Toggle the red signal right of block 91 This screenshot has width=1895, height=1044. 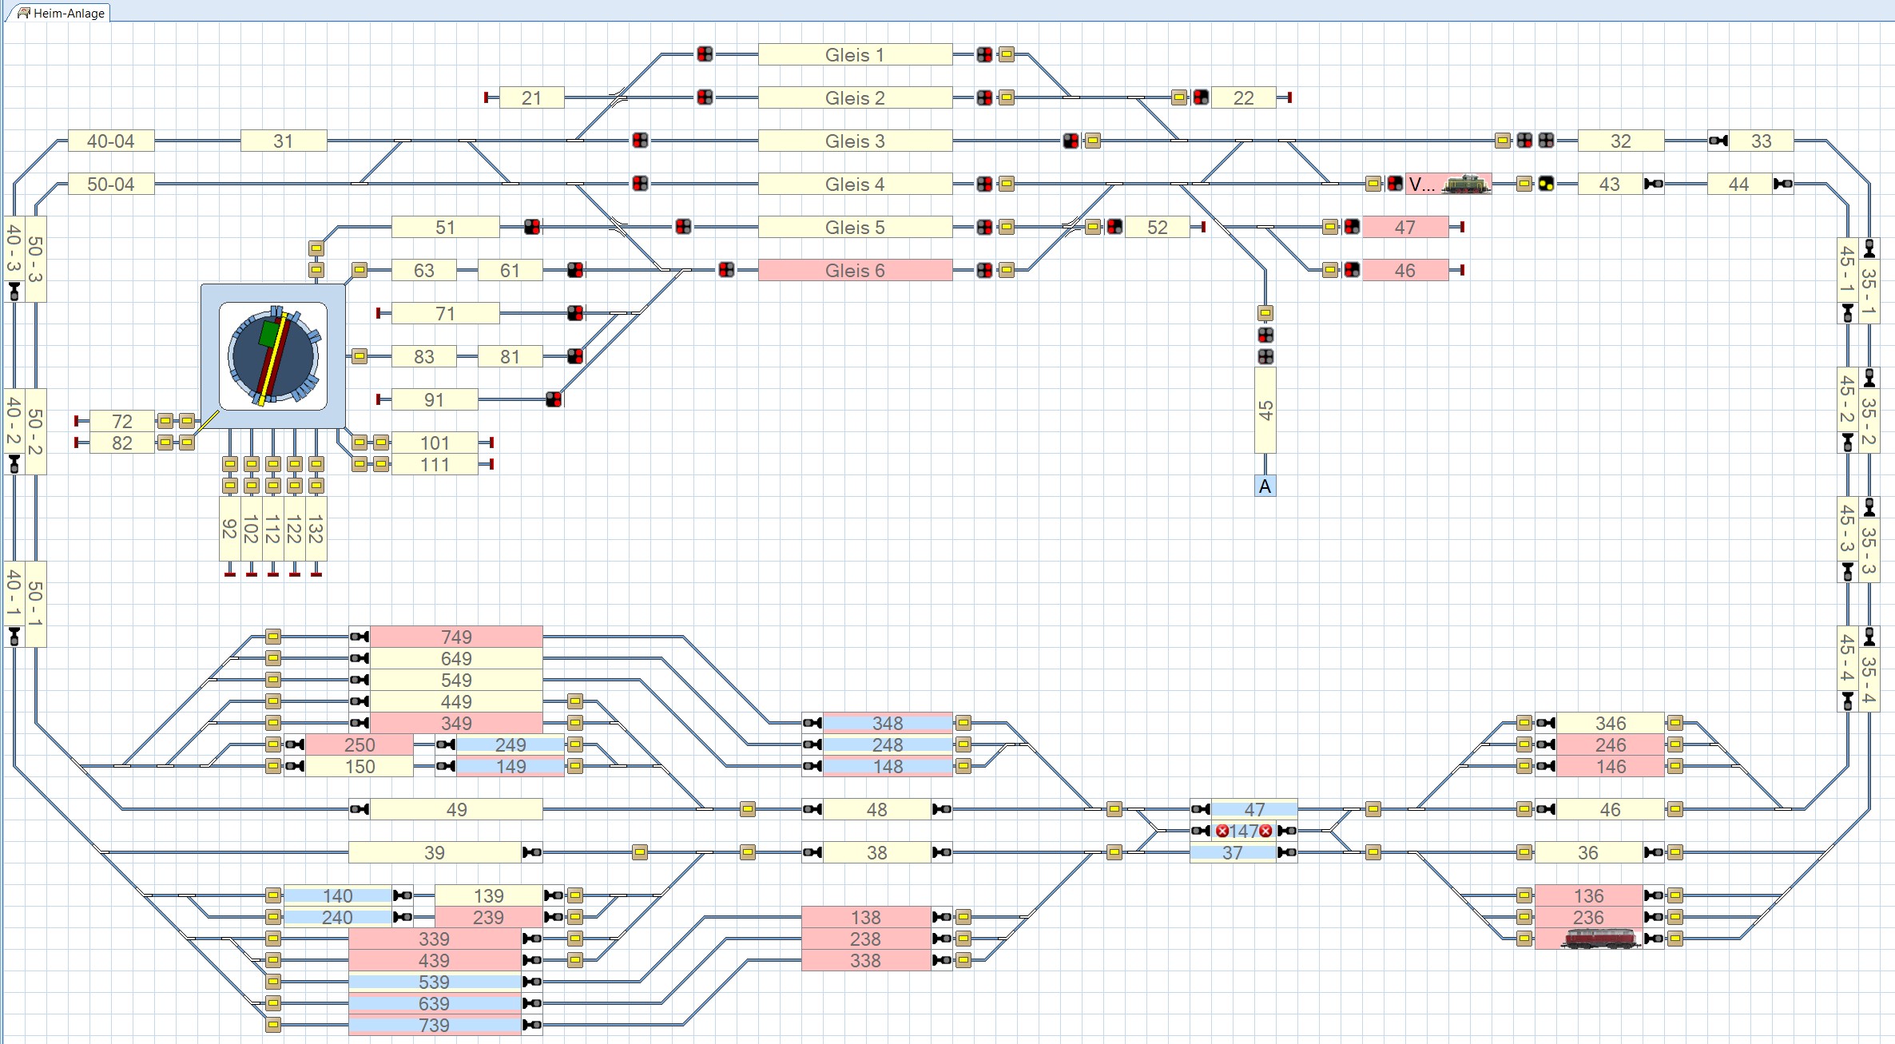click(x=554, y=399)
